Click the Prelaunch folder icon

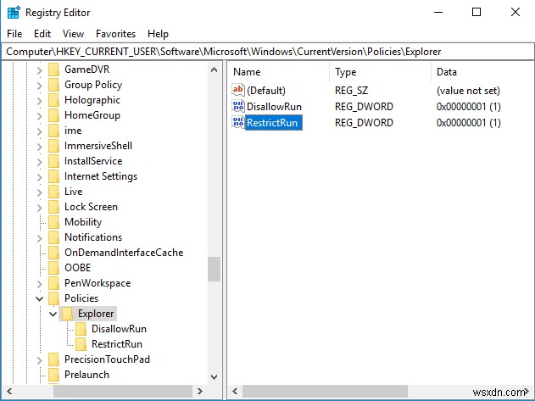coord(54,375)
